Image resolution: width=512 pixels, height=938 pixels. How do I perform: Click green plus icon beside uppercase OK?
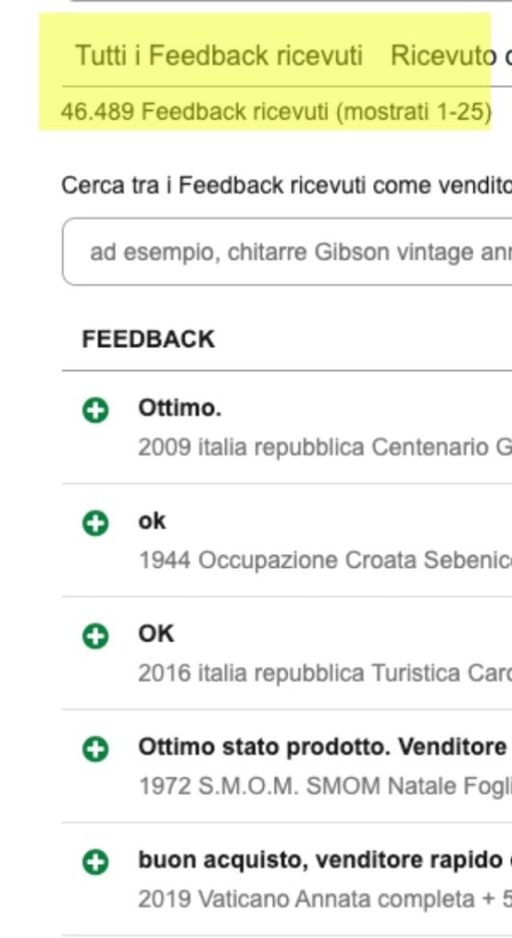click(95, 636)
